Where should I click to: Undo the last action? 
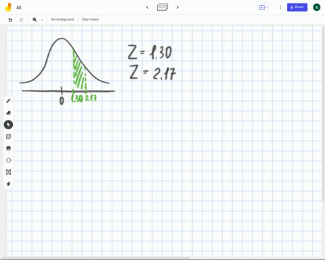[10, 20]
